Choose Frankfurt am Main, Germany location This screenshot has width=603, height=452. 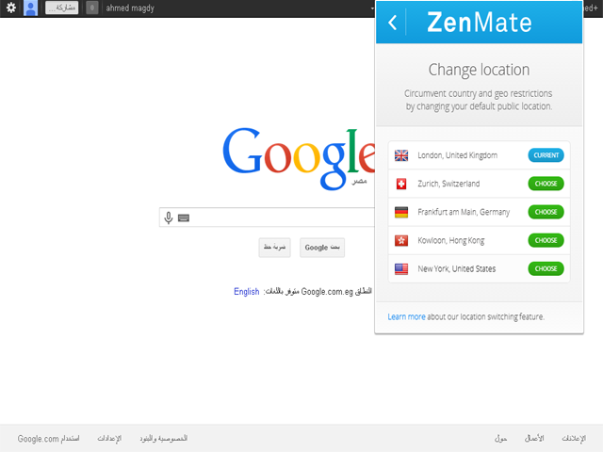tap(546, 212)
